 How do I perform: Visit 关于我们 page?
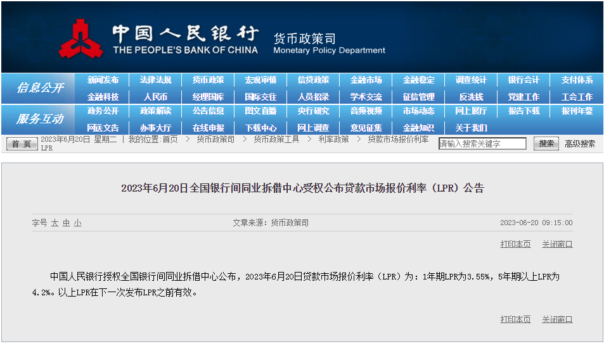click(471, 128)
